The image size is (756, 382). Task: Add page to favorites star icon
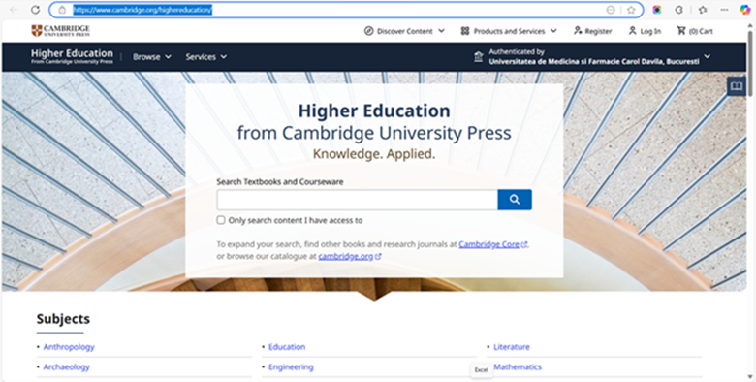631,10
